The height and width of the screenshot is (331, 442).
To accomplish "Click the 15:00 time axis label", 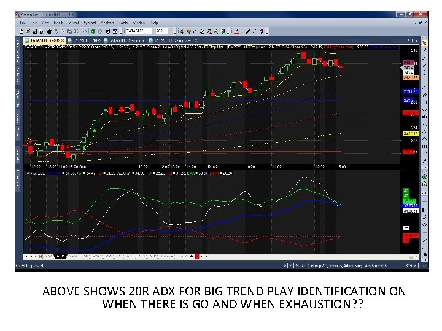I will 341,166.
